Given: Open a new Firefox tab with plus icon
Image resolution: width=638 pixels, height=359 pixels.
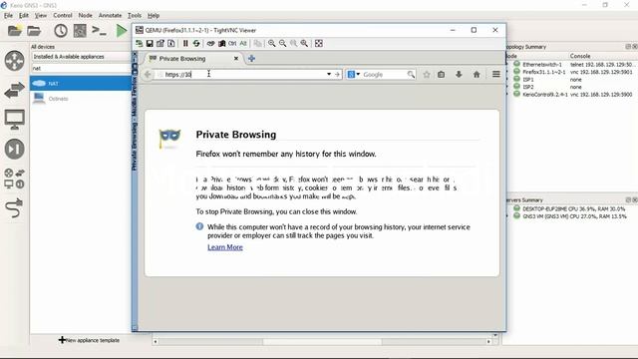Looking at the screenshot, I should click(251, 59).
